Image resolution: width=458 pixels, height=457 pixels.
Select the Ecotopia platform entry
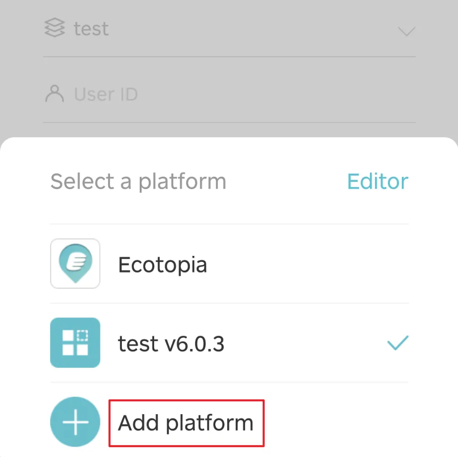point(229,264)
